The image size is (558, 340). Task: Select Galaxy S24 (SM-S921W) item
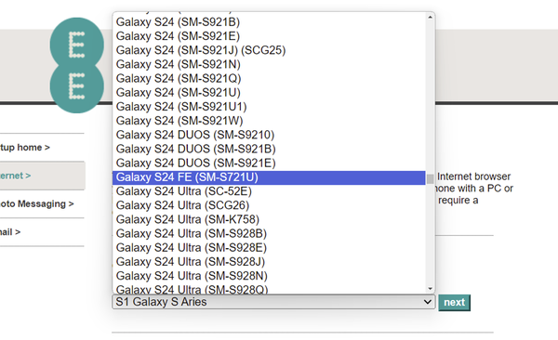(x=269, y=121)
